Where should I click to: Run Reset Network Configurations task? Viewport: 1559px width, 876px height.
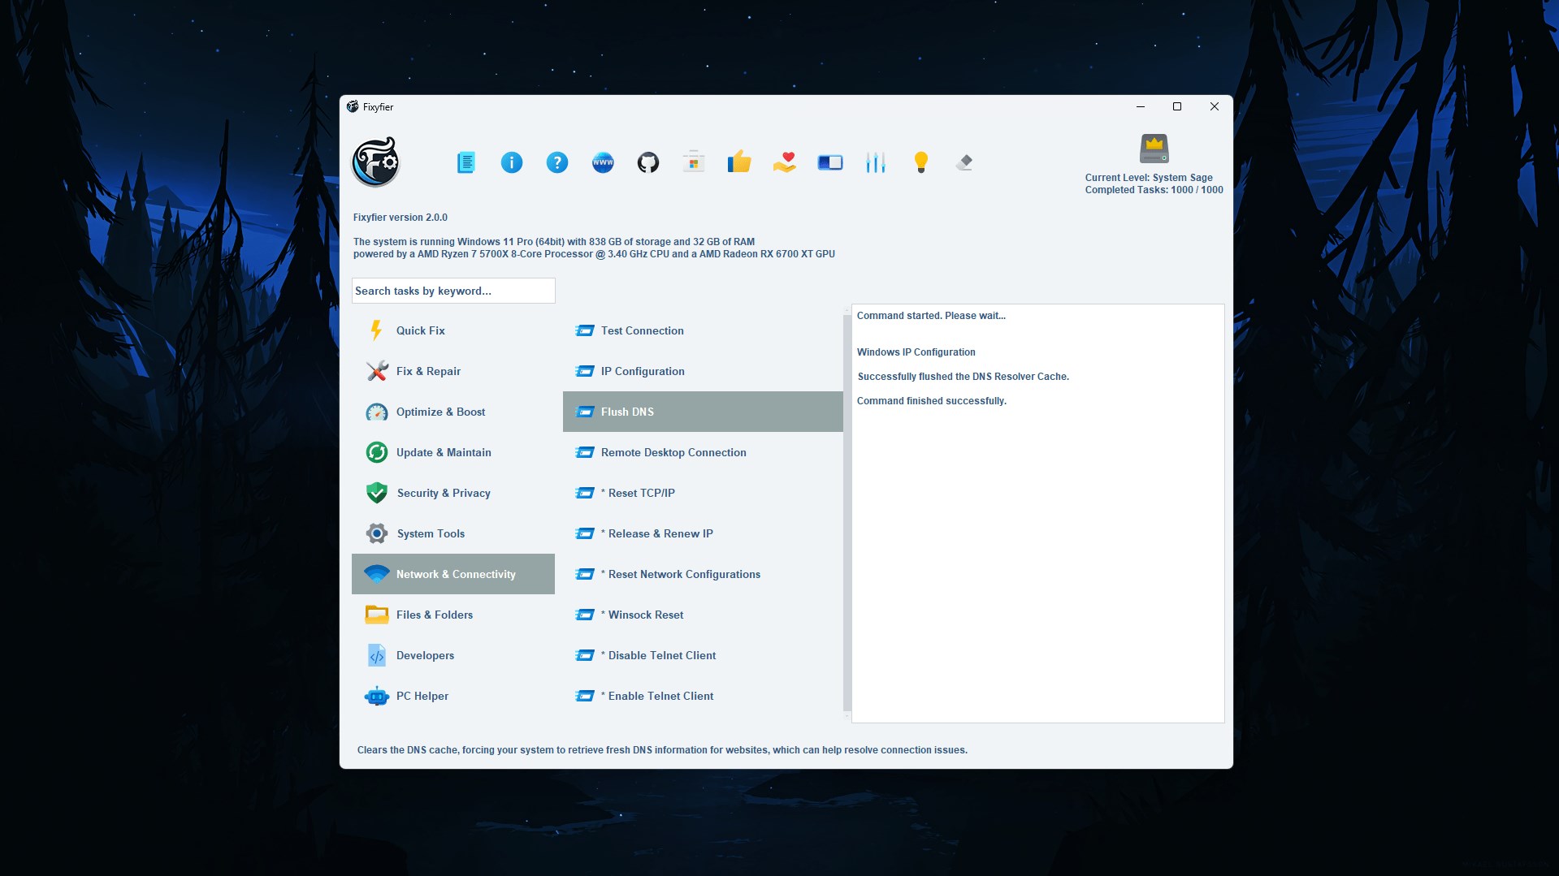(703, 574)
